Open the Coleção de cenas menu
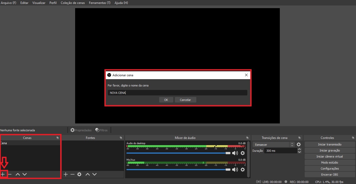 [x=73, y=3]
